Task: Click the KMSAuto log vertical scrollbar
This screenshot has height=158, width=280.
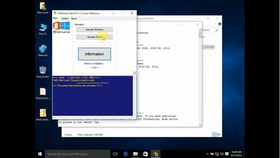Action: pyautogui.click(x=135, y=96)
